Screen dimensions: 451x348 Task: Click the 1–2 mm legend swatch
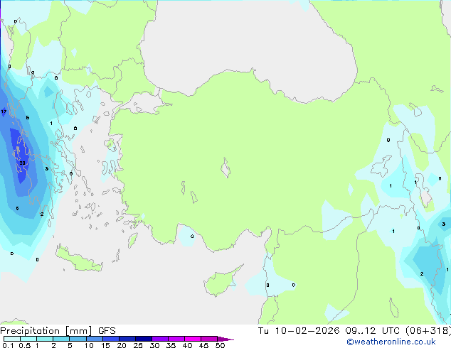tap(45, 339)
